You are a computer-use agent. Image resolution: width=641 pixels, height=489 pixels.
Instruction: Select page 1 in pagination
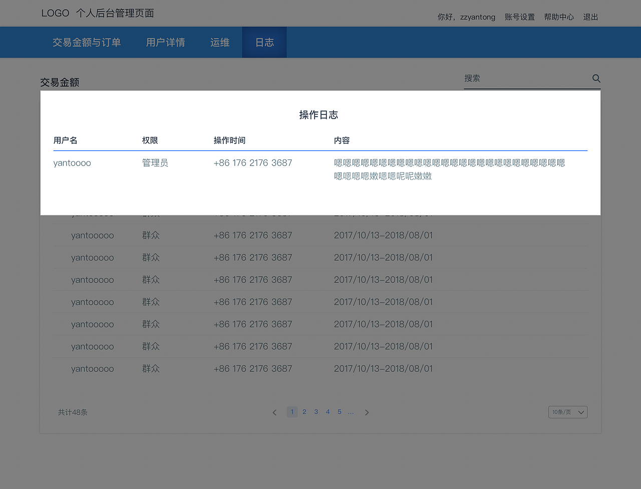(x=292, y=412)
